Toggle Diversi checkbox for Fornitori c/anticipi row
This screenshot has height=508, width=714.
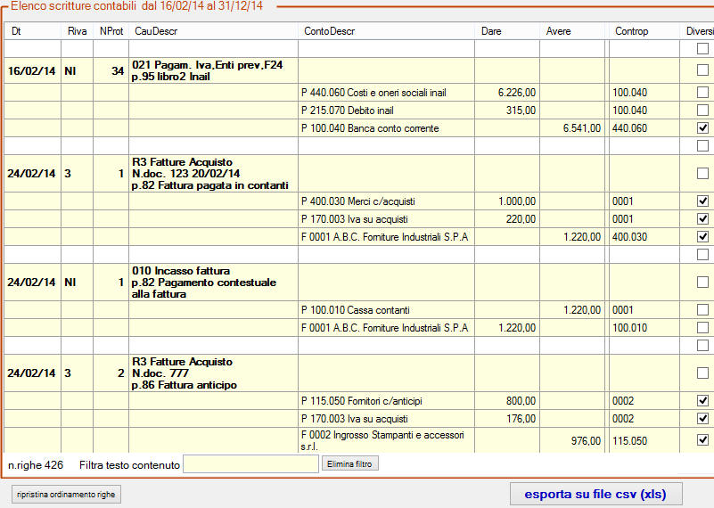[702, 401]
